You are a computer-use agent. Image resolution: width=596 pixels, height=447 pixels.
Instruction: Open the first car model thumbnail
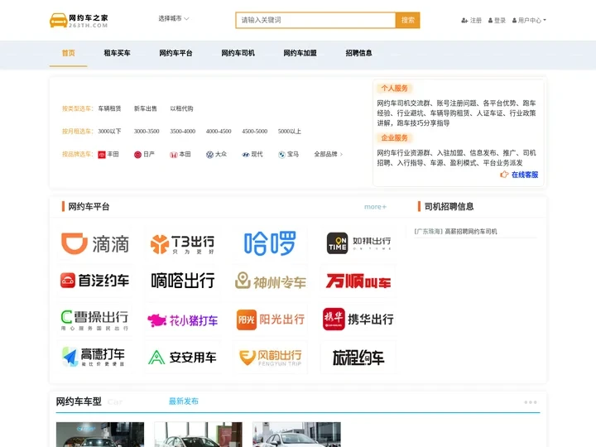100,435
